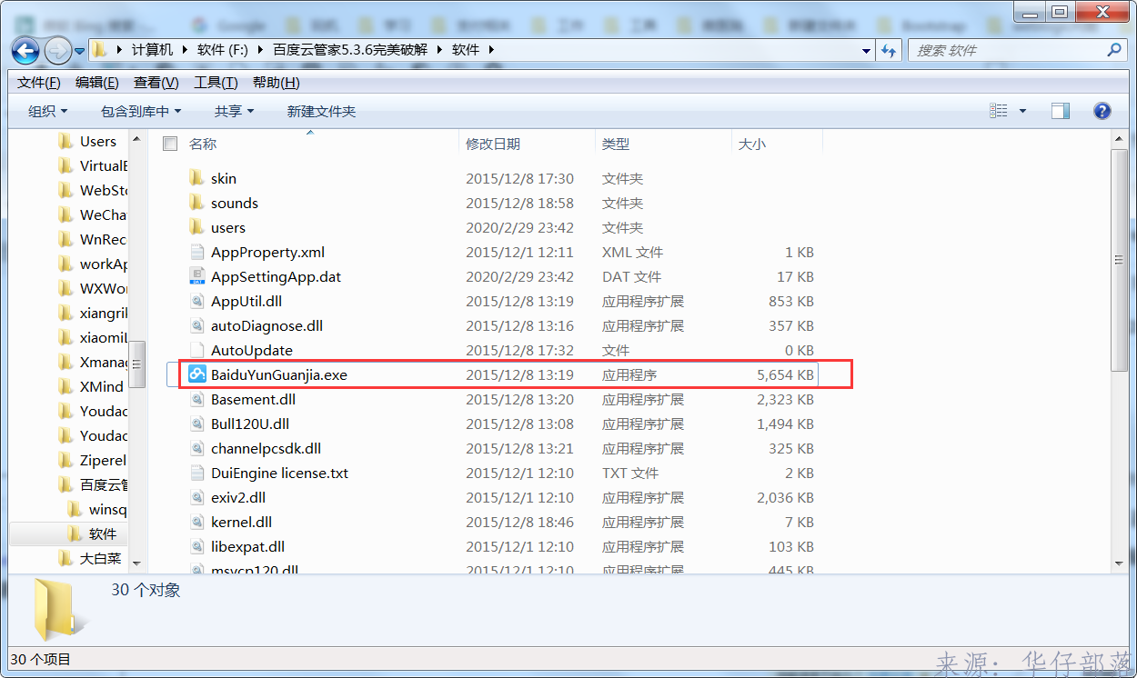This screenshot has width=1137, height=678.
Task: Click the Forward navigation arrow
Action: coord(57,50)
